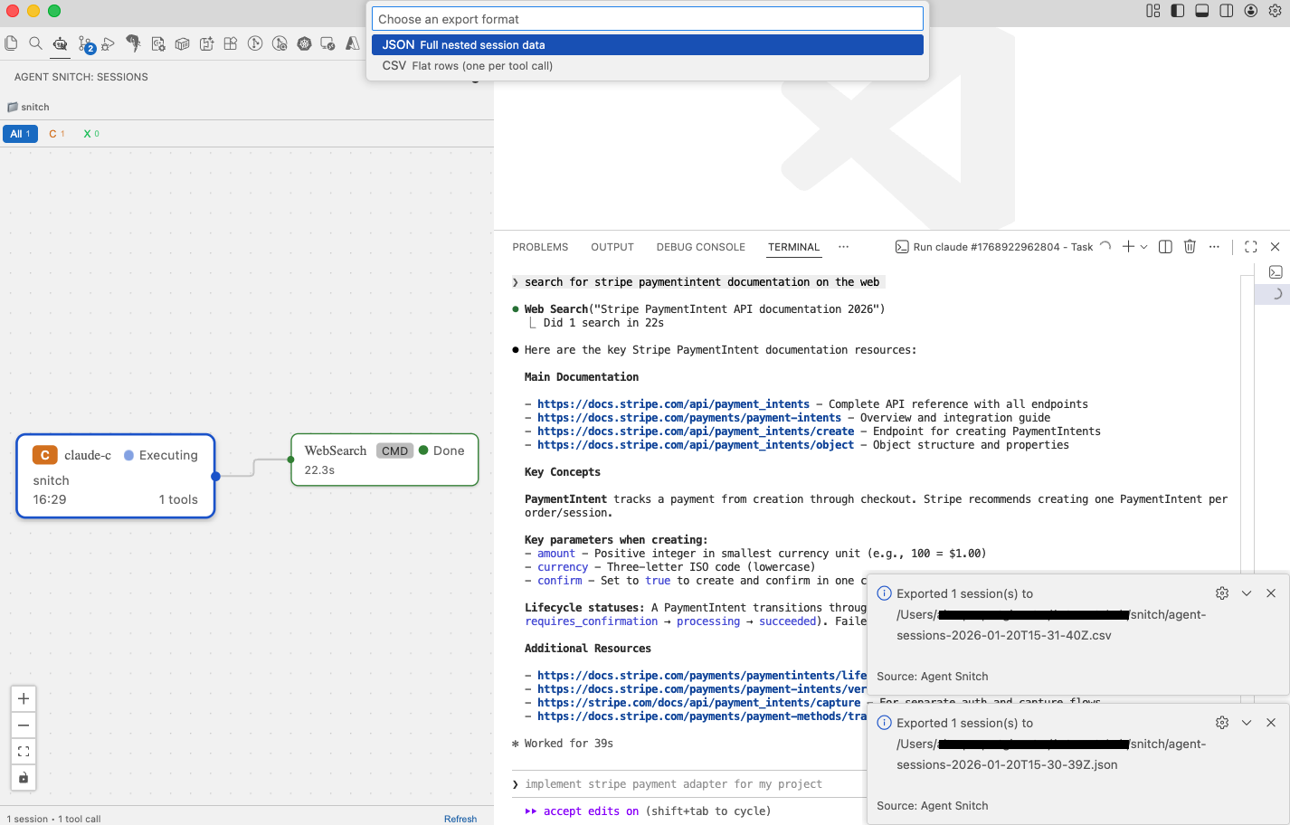Click the Customize Layout icon
The image size is (1290, 825).
click(1153, 11)
